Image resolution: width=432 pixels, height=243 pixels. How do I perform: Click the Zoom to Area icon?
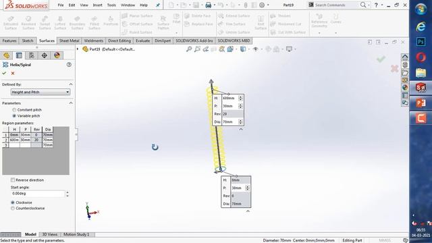(x=197, y=49)
